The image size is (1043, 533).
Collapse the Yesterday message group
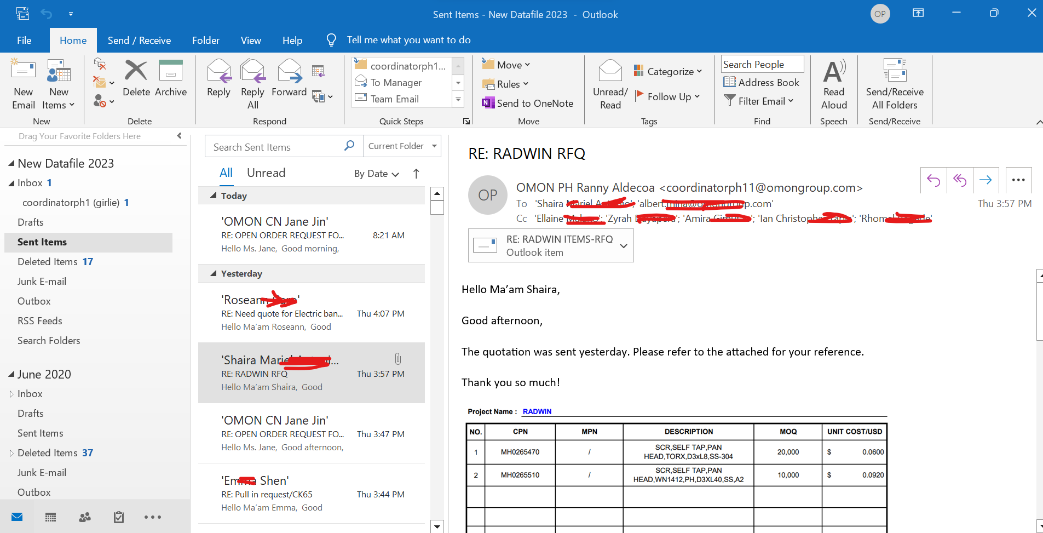click(214, 273)
